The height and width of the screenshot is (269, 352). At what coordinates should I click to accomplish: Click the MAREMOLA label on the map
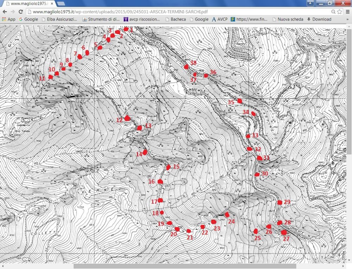197,90
